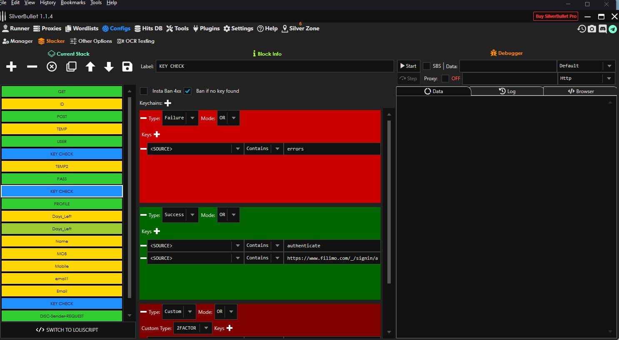Click the debugger Step button
The width and height of the screenshot is (619, 340).
pos(408,79)
